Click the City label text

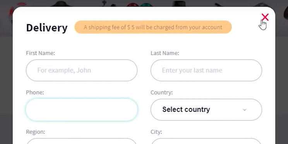pyautogui.click(x=156, y=132)
